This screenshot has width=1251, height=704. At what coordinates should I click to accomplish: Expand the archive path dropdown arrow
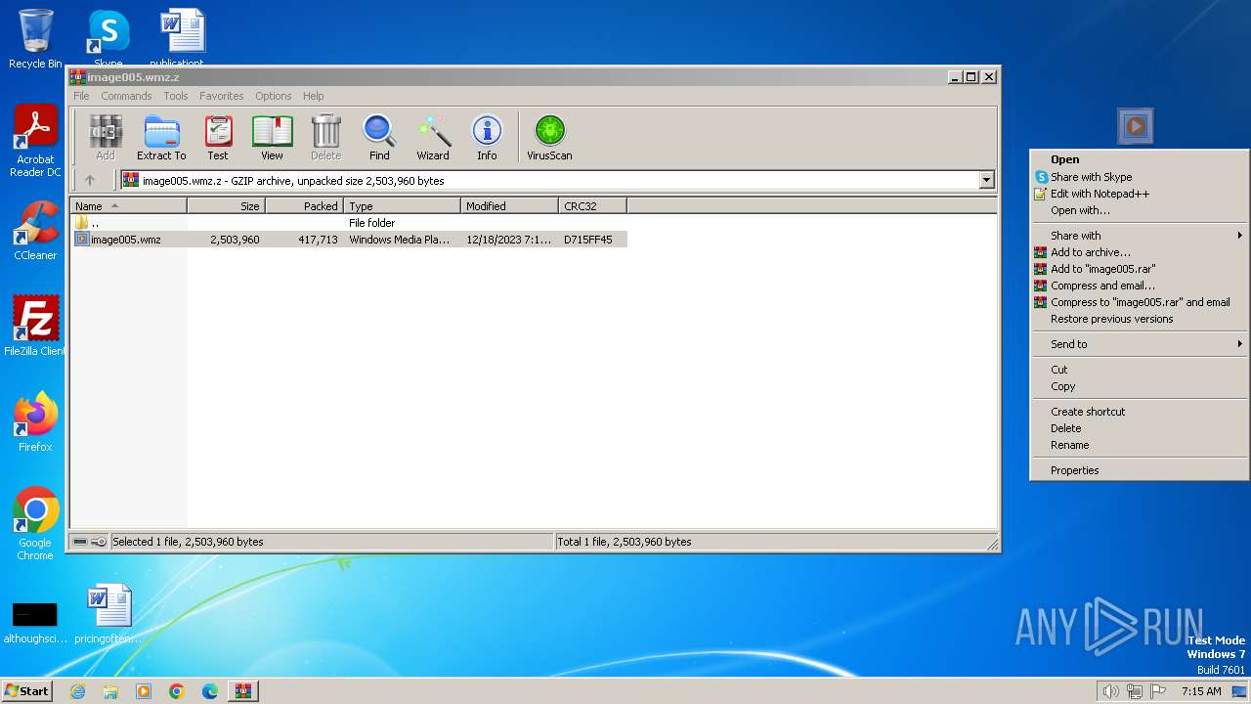pos(986,180)
